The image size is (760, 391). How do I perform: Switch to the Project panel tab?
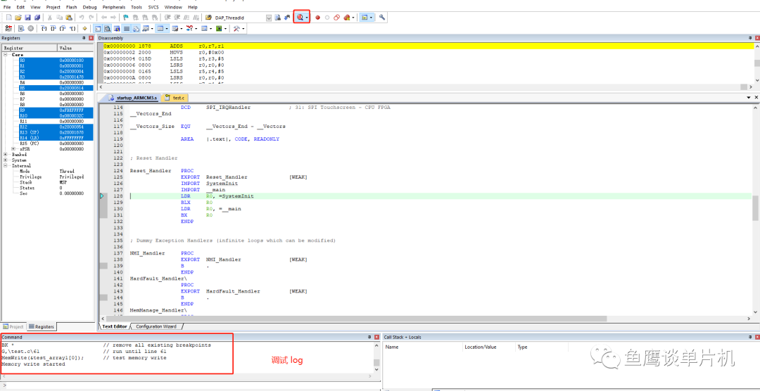(13, 326)
